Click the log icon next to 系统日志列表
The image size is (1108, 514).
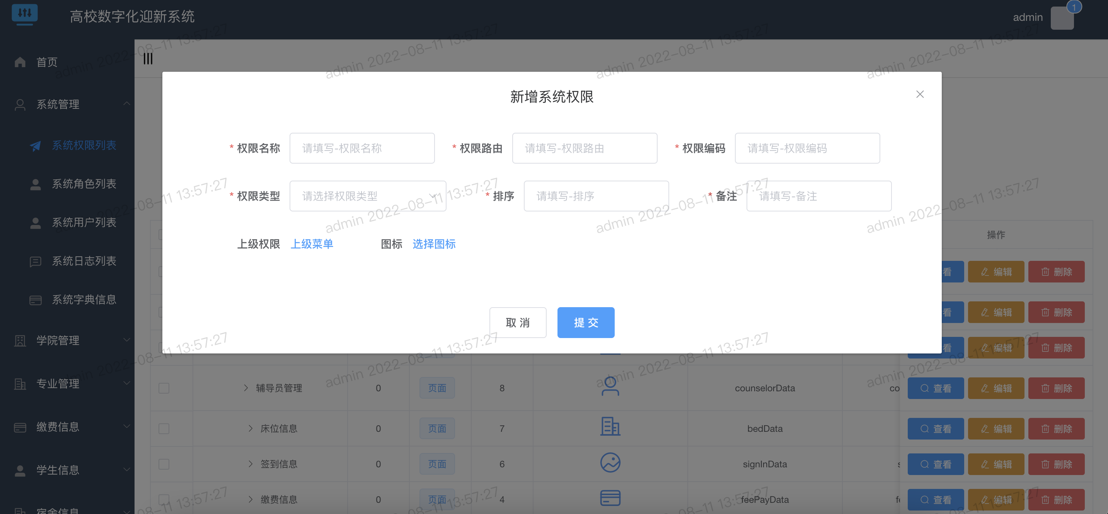35,261
